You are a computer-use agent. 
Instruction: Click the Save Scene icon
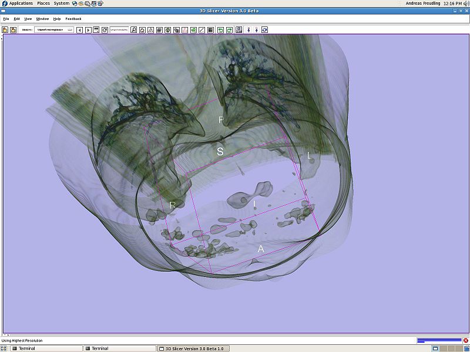point(13,30)
